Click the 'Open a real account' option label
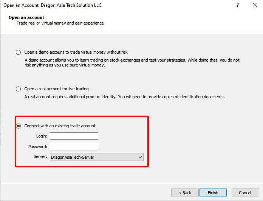263x201 pixels. coord(56,89)
